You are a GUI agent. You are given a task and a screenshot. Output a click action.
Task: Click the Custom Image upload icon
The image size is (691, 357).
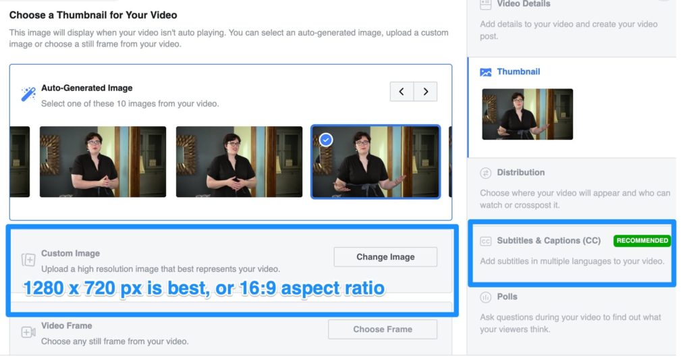[x=28, y=260]
